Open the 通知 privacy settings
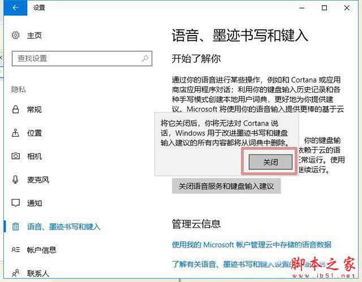This screenshot has width=362, height=282. (35, 203)
